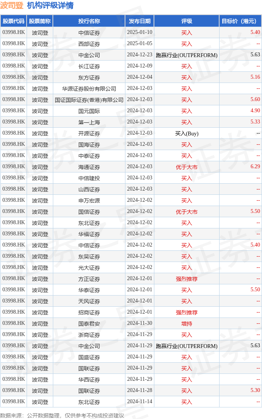262x419 pixels.
Task: Select the 西部证券 broker cell
Action: coord(89,44)
